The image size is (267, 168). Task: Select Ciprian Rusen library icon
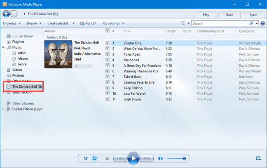point(9,36)
